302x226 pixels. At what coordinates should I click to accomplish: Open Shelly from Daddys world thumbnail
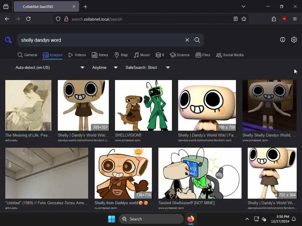[x=123, y=173]
